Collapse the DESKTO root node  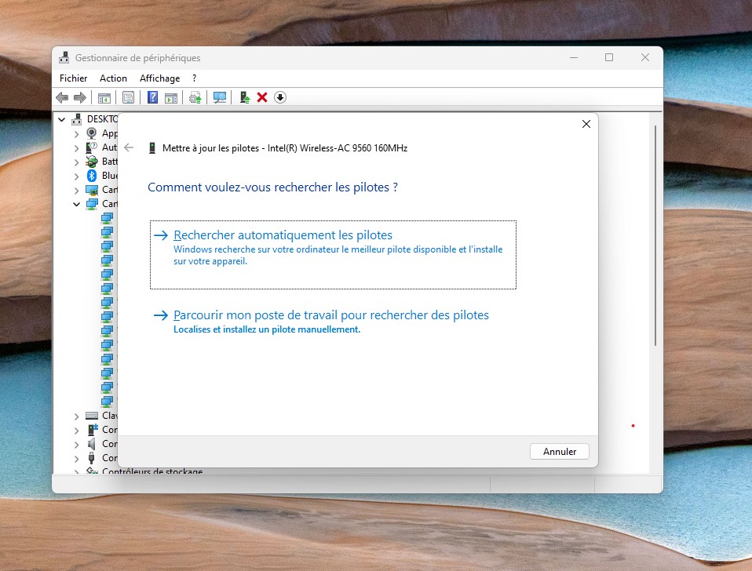pyautogui.click(x=61, y=119)
